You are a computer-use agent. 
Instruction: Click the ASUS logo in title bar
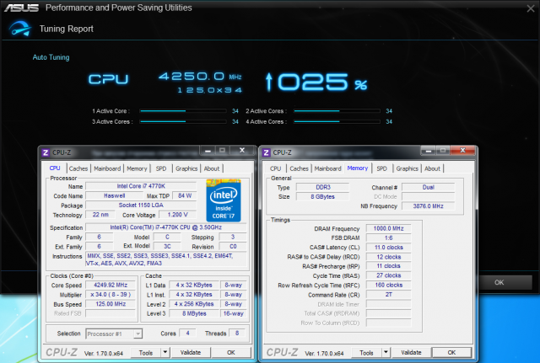[x=21, y=8]
